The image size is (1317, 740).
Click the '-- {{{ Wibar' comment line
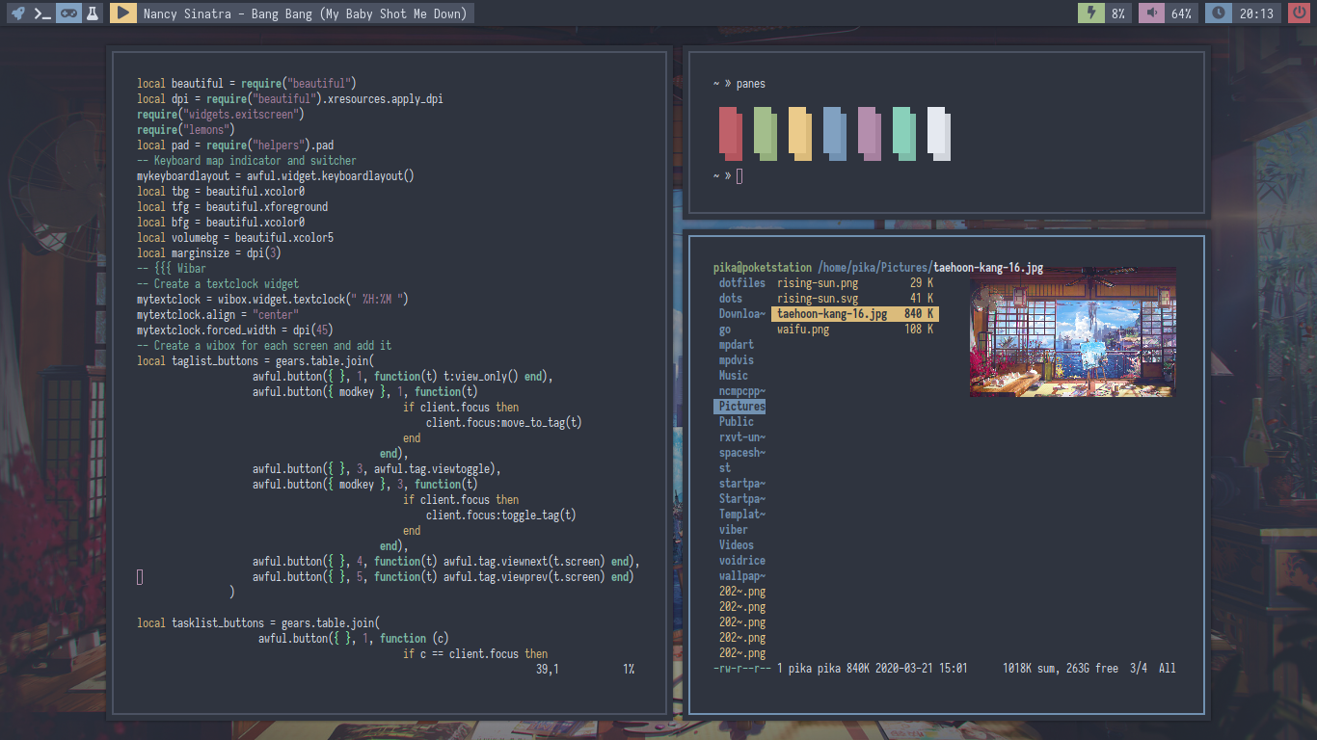click(172, 269)
